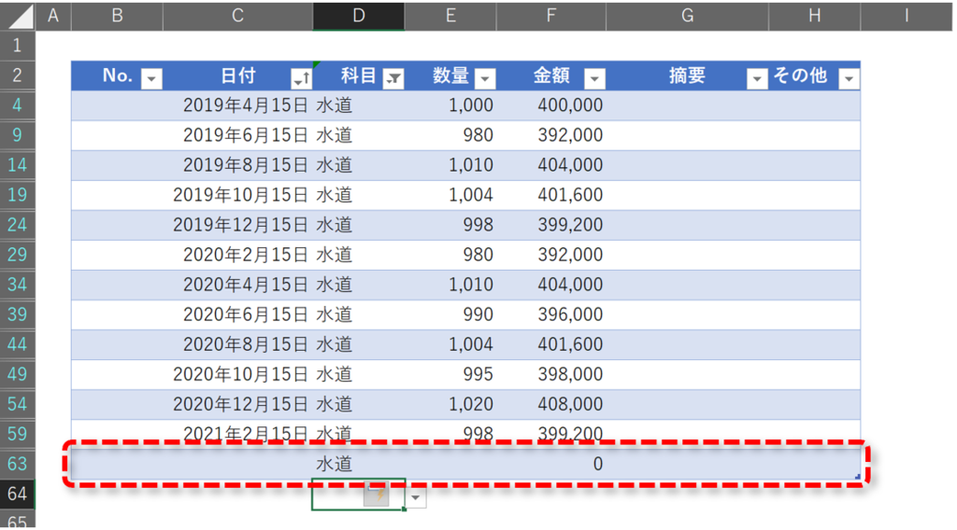Click the amount cell 400,000
This screenshot has height=530, width=957.
(x=551, y=105)
